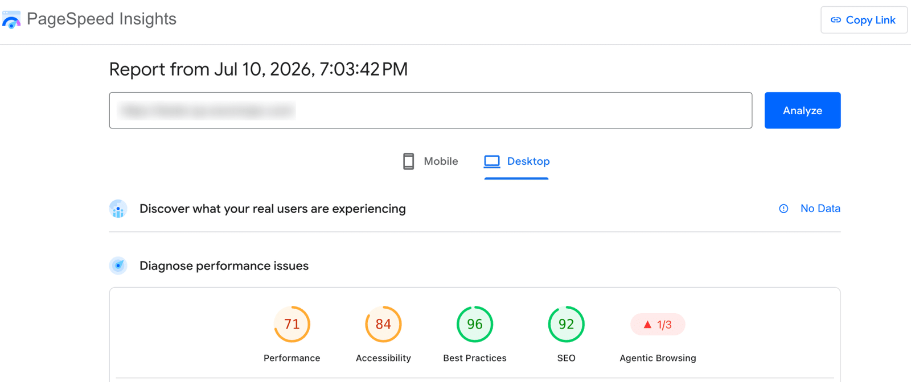The image size is (911, 382).
Task: Open Discover what your real users are experiencing
Action: click(x=273, y=209)
